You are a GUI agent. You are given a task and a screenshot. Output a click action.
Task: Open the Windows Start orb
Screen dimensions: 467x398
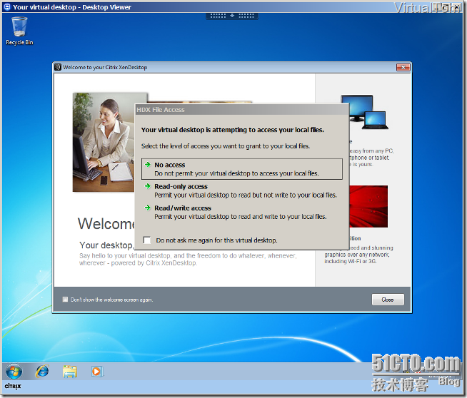pyautogui.click(x=14, y=371)
